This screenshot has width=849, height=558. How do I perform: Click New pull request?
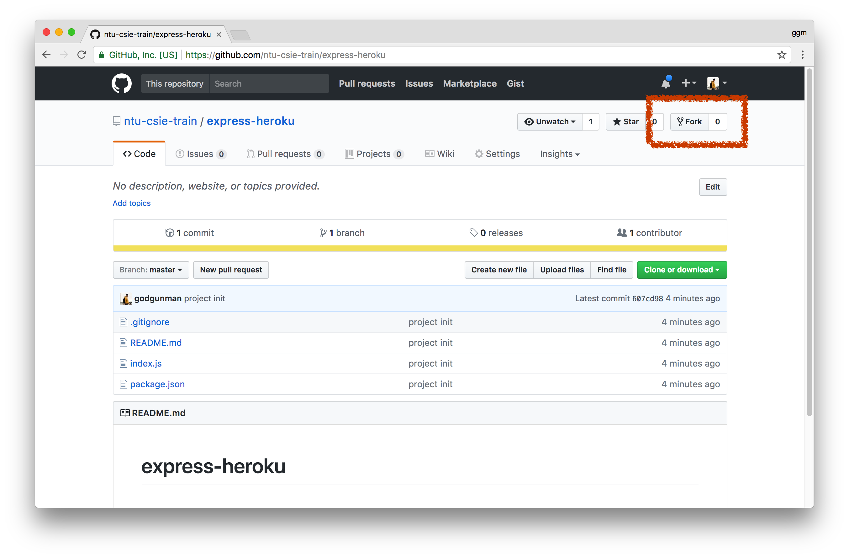click(231, 270)
